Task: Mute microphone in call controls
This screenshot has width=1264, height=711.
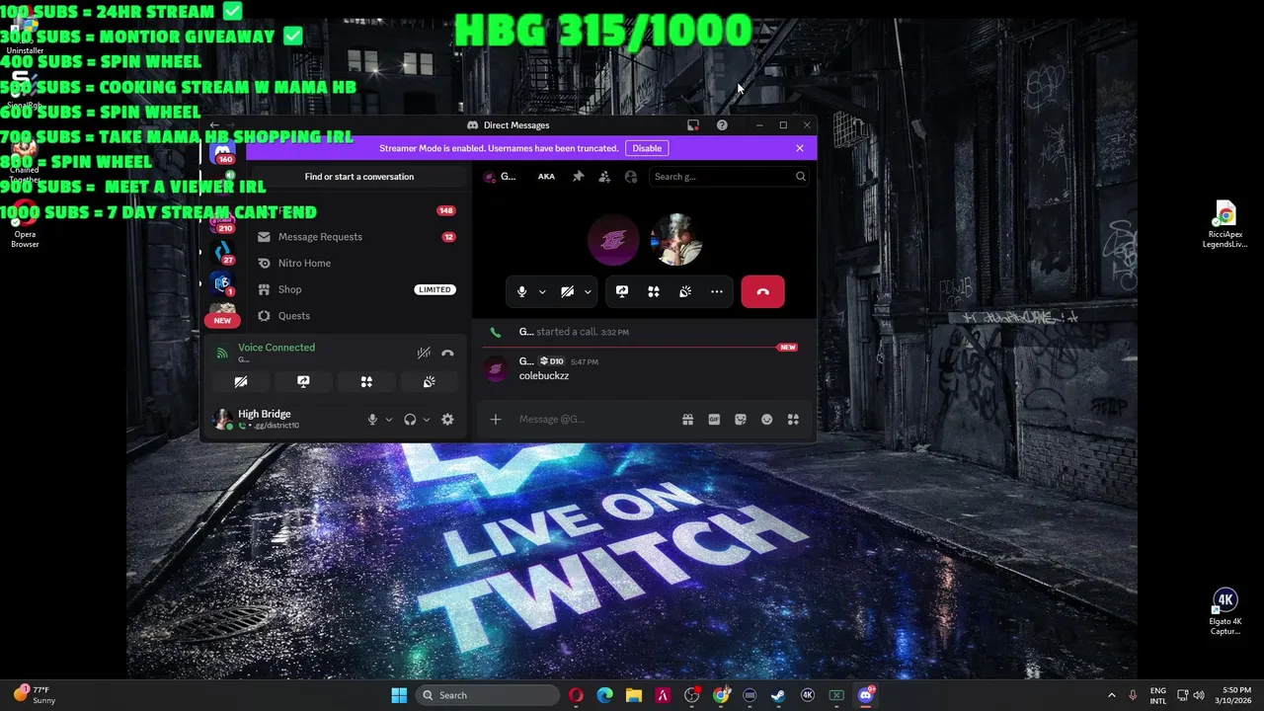Action: (521, 291)
